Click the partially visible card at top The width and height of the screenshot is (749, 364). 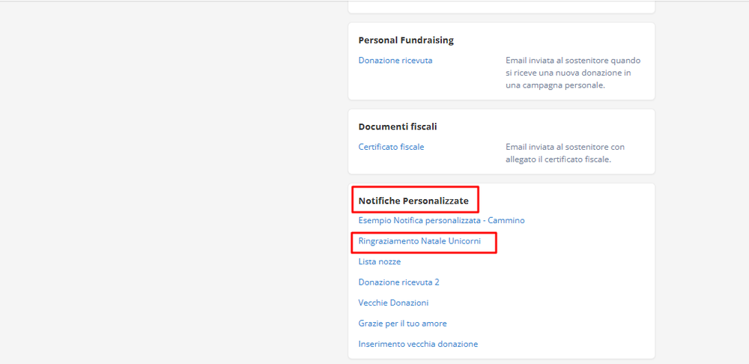tap(501, 6)
